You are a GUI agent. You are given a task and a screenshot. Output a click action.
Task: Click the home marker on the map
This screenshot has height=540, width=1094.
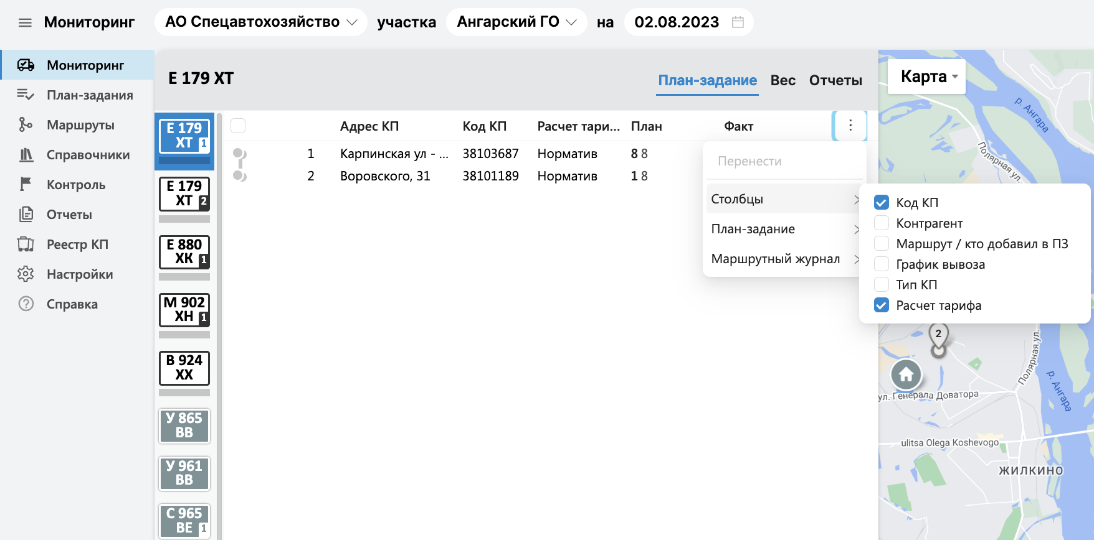pos(906,375)
